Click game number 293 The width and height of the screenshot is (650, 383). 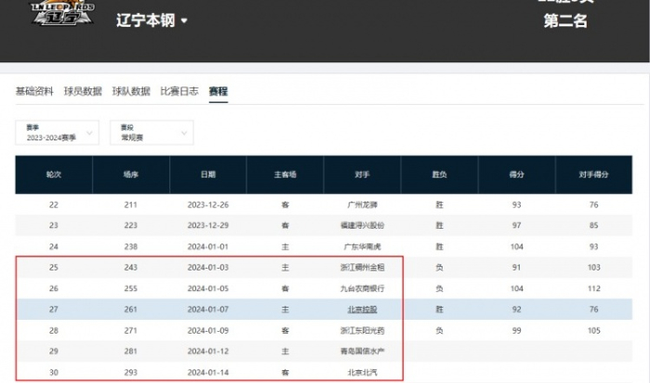(x=131, y=372)
